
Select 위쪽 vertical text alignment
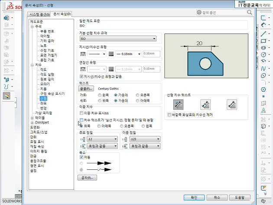tap(100, 101)
